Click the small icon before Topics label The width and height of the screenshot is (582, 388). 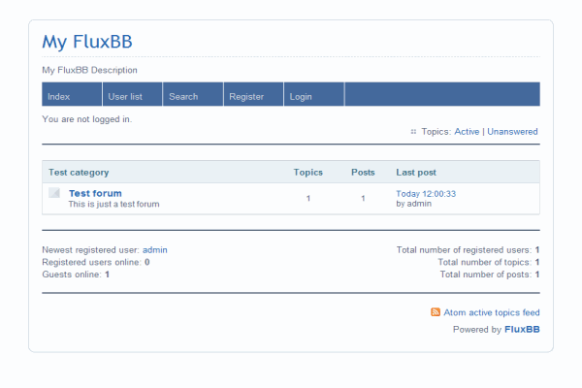coord(413,132)
